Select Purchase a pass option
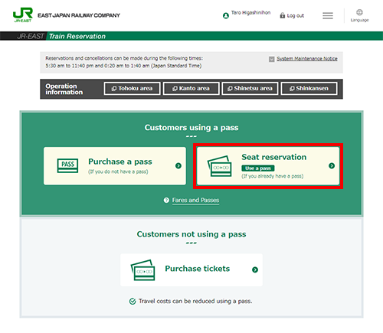The width and height of the screenshot is (383, 333). click(x=115, y=166)
